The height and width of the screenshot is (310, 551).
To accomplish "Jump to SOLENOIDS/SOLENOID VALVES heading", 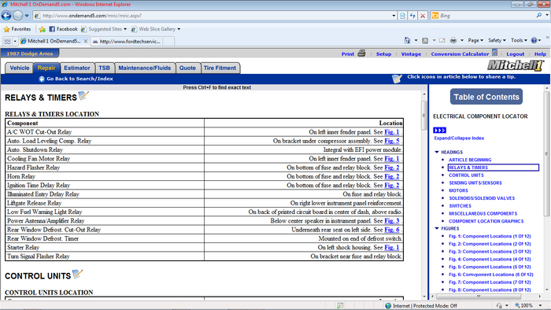I will pyautogui.click(x=482, y=198).
